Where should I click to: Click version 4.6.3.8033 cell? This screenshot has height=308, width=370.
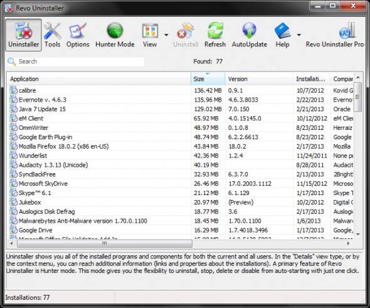(x=243, y=100)
